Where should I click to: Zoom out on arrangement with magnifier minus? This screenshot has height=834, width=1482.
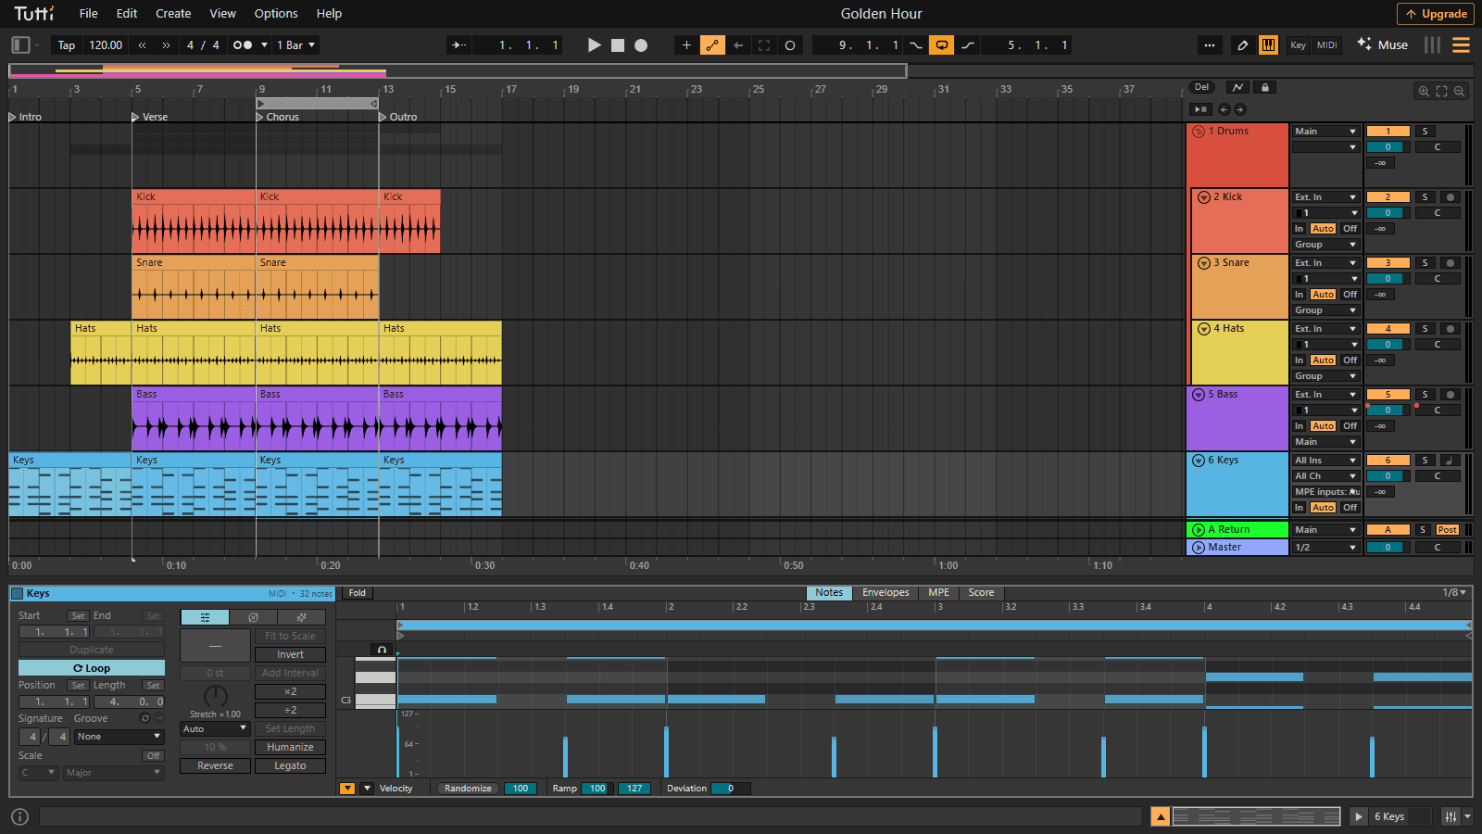(1459, 91)
